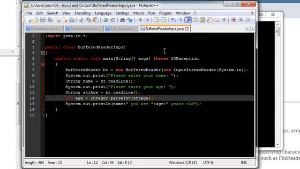Open the question mark help menu
Image resolution: width=300 pixels, height=169 pixels.
195,13
